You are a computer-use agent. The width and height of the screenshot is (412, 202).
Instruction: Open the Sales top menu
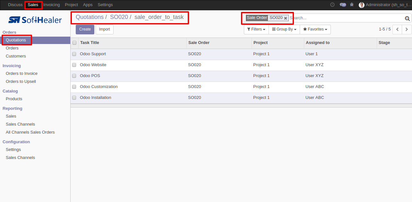tap(33, 5)
